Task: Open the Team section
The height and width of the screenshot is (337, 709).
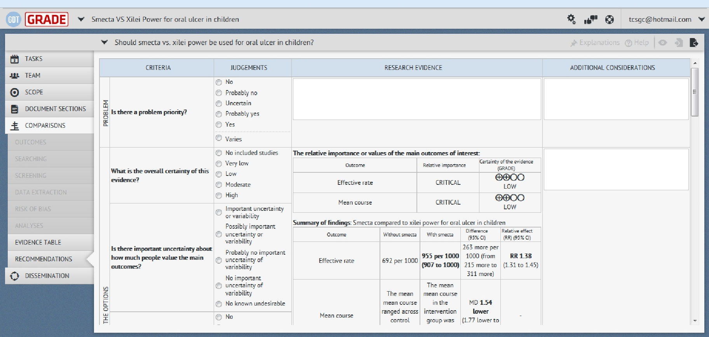Action: (x=49, y=76)
